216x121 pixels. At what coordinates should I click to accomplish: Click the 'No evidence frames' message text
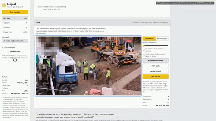(x=52, y=8)
